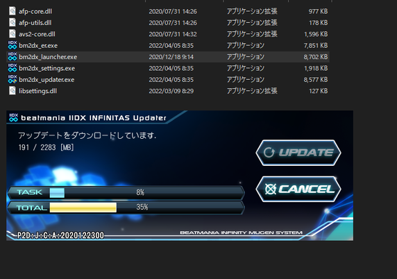
Task: Select the bm2dx_updater.exe file name
Action: coord(47,80)
